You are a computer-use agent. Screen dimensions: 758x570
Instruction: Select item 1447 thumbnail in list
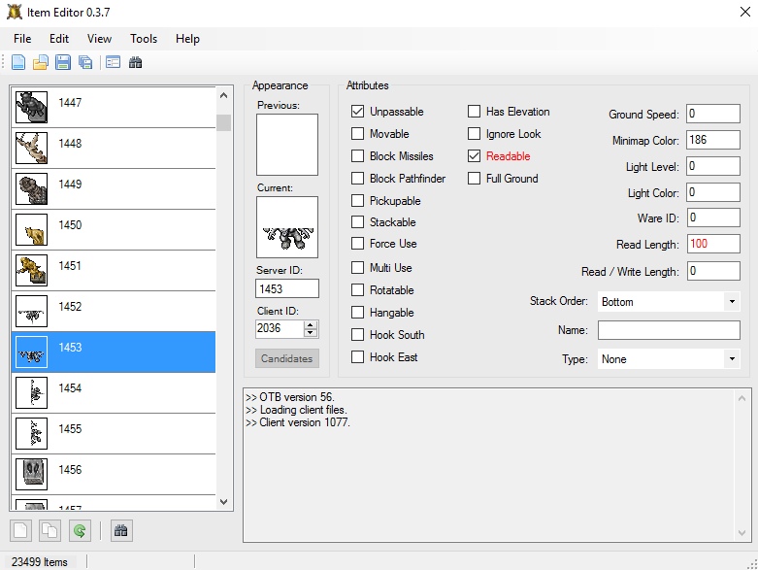(31, 108)
